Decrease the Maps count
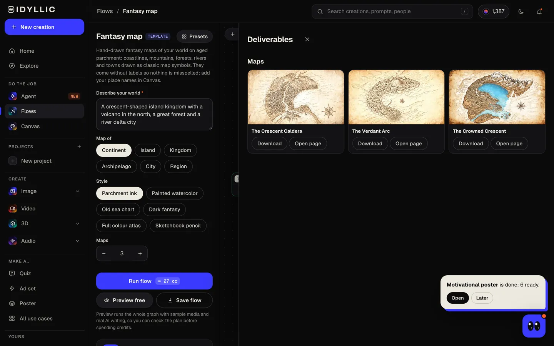Image resolution: width=554 pixels, height=346 pixels. pyautogui.click(x=104, y=253)
